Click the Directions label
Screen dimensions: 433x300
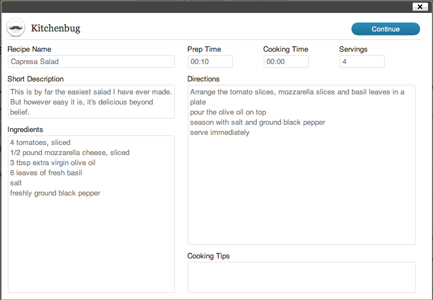(203, 79)
